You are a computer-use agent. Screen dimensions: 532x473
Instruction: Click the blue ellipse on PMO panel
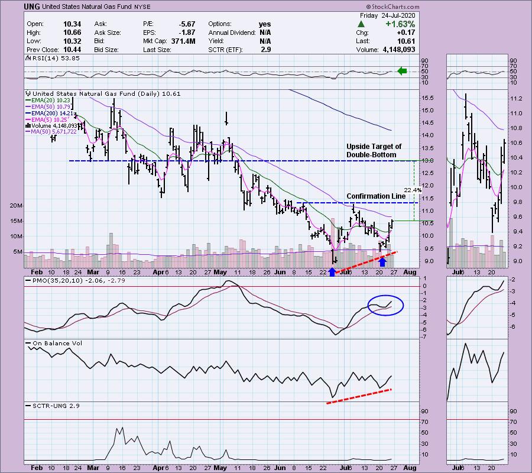point(385,304)
